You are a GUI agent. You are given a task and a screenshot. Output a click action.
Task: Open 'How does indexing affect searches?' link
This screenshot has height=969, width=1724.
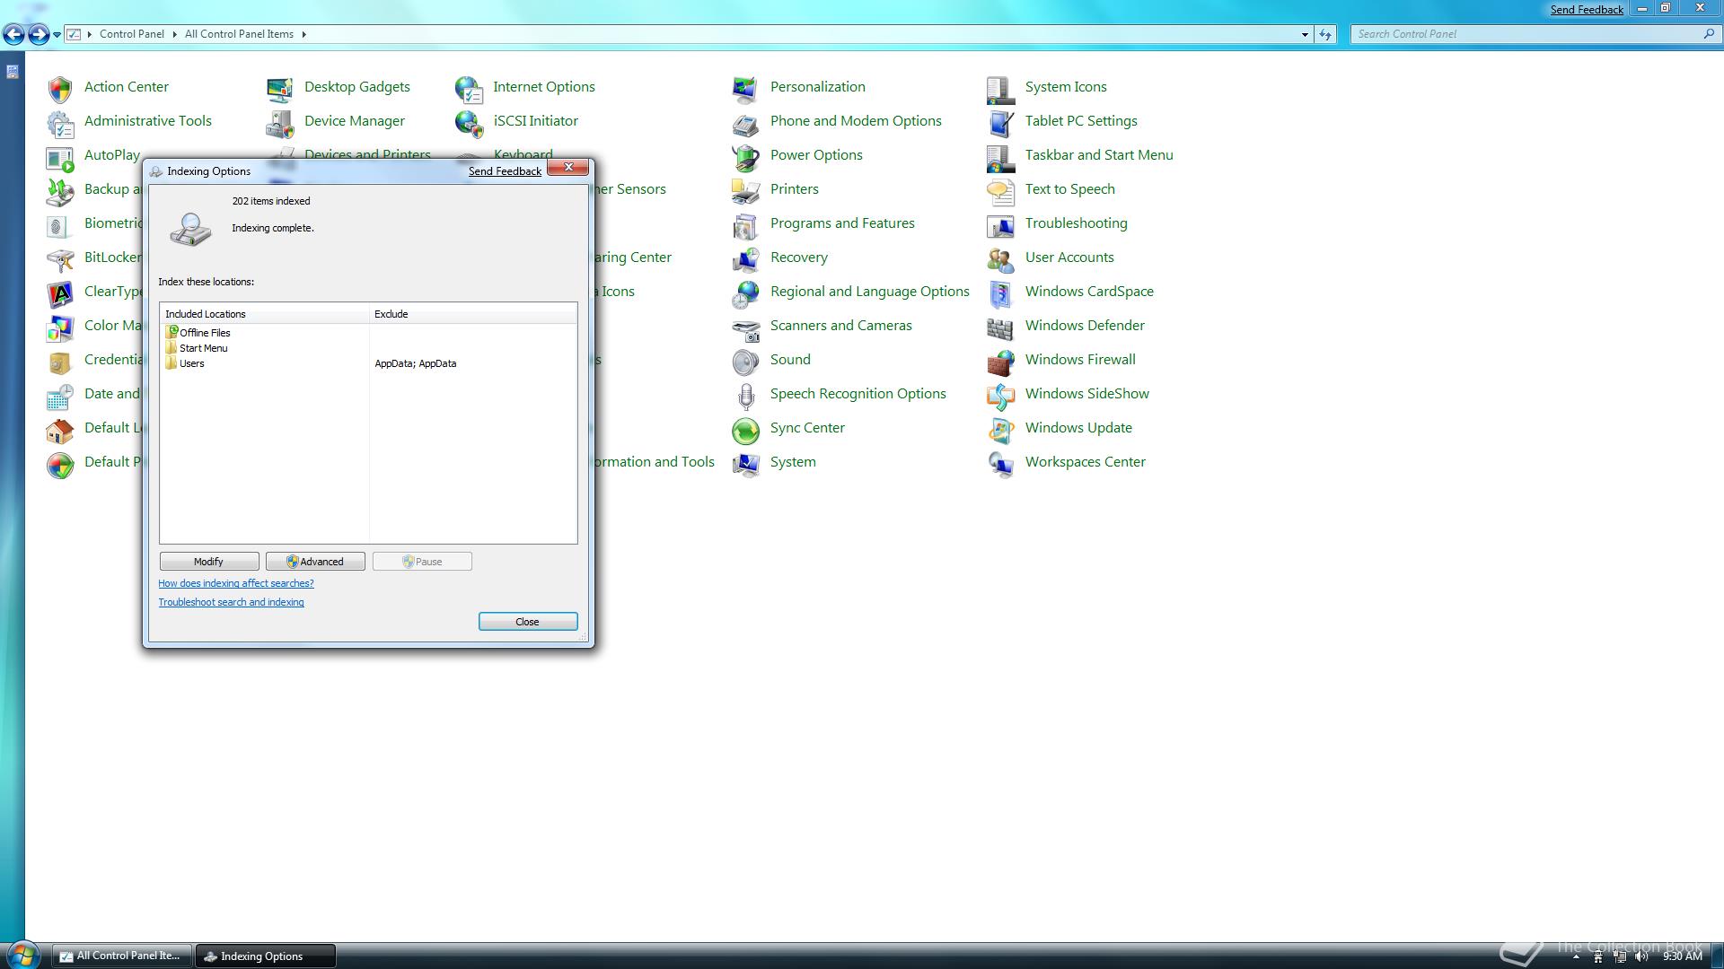coord(236,583)
